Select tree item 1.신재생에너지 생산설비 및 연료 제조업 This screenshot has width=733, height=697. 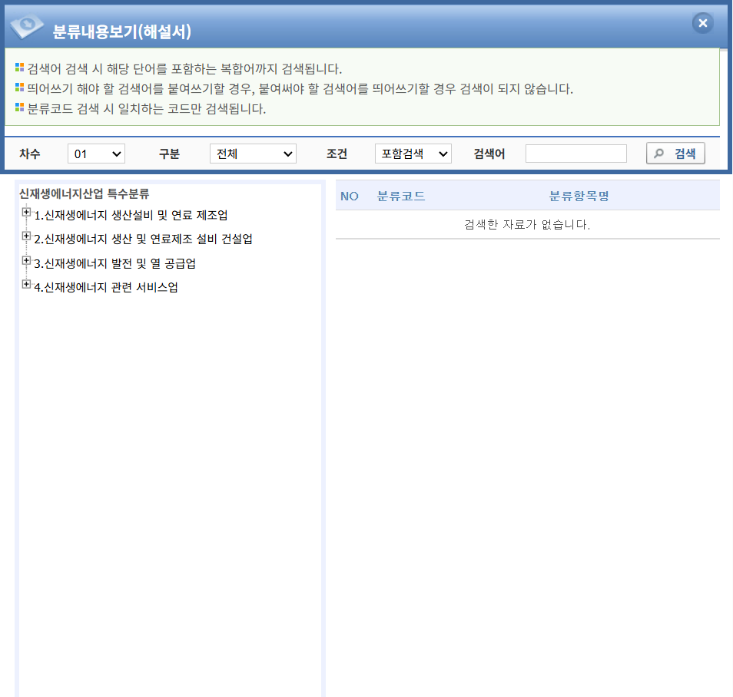coord(131,215)
